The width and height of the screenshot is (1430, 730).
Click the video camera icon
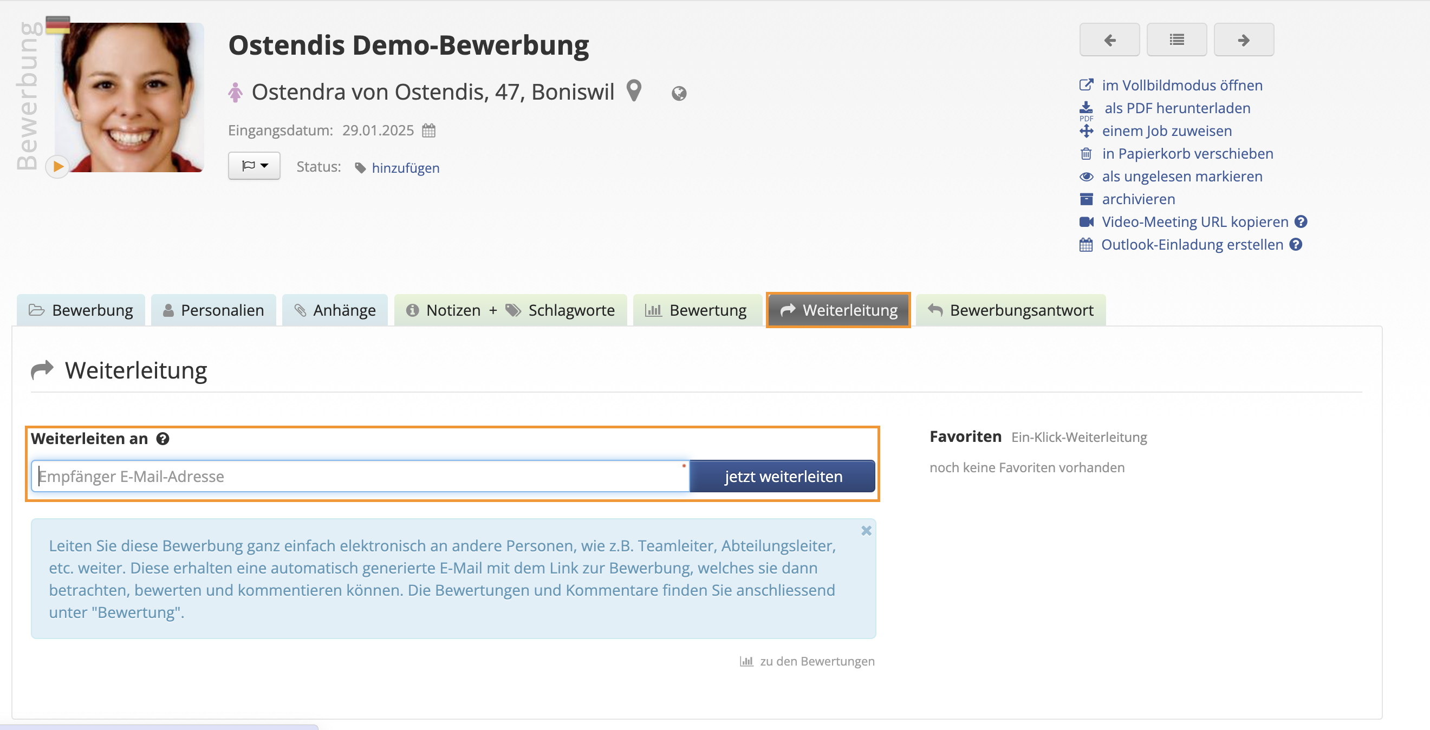pyautogui.click(x=1087, y=222)
